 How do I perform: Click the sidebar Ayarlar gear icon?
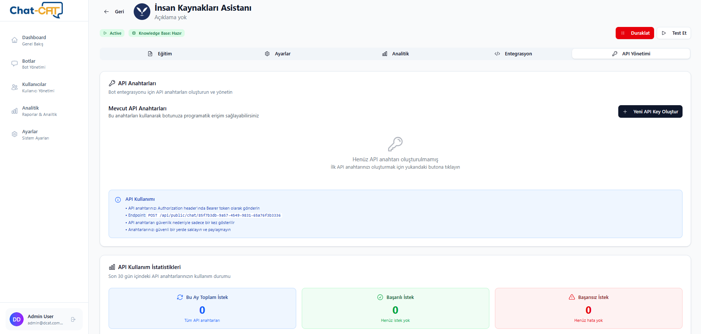point(14,135)
